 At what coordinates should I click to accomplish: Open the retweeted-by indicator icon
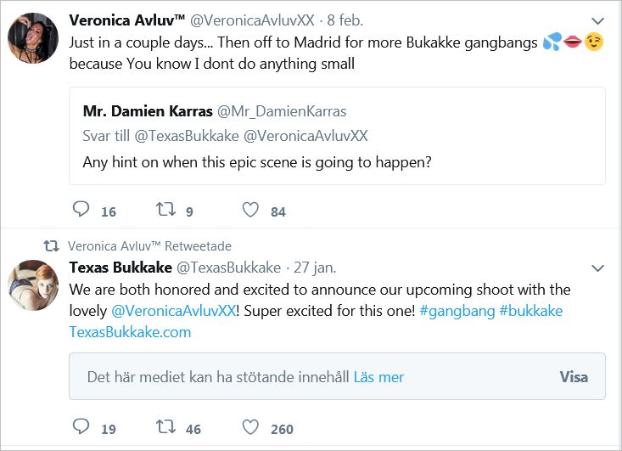click(51, 246)
